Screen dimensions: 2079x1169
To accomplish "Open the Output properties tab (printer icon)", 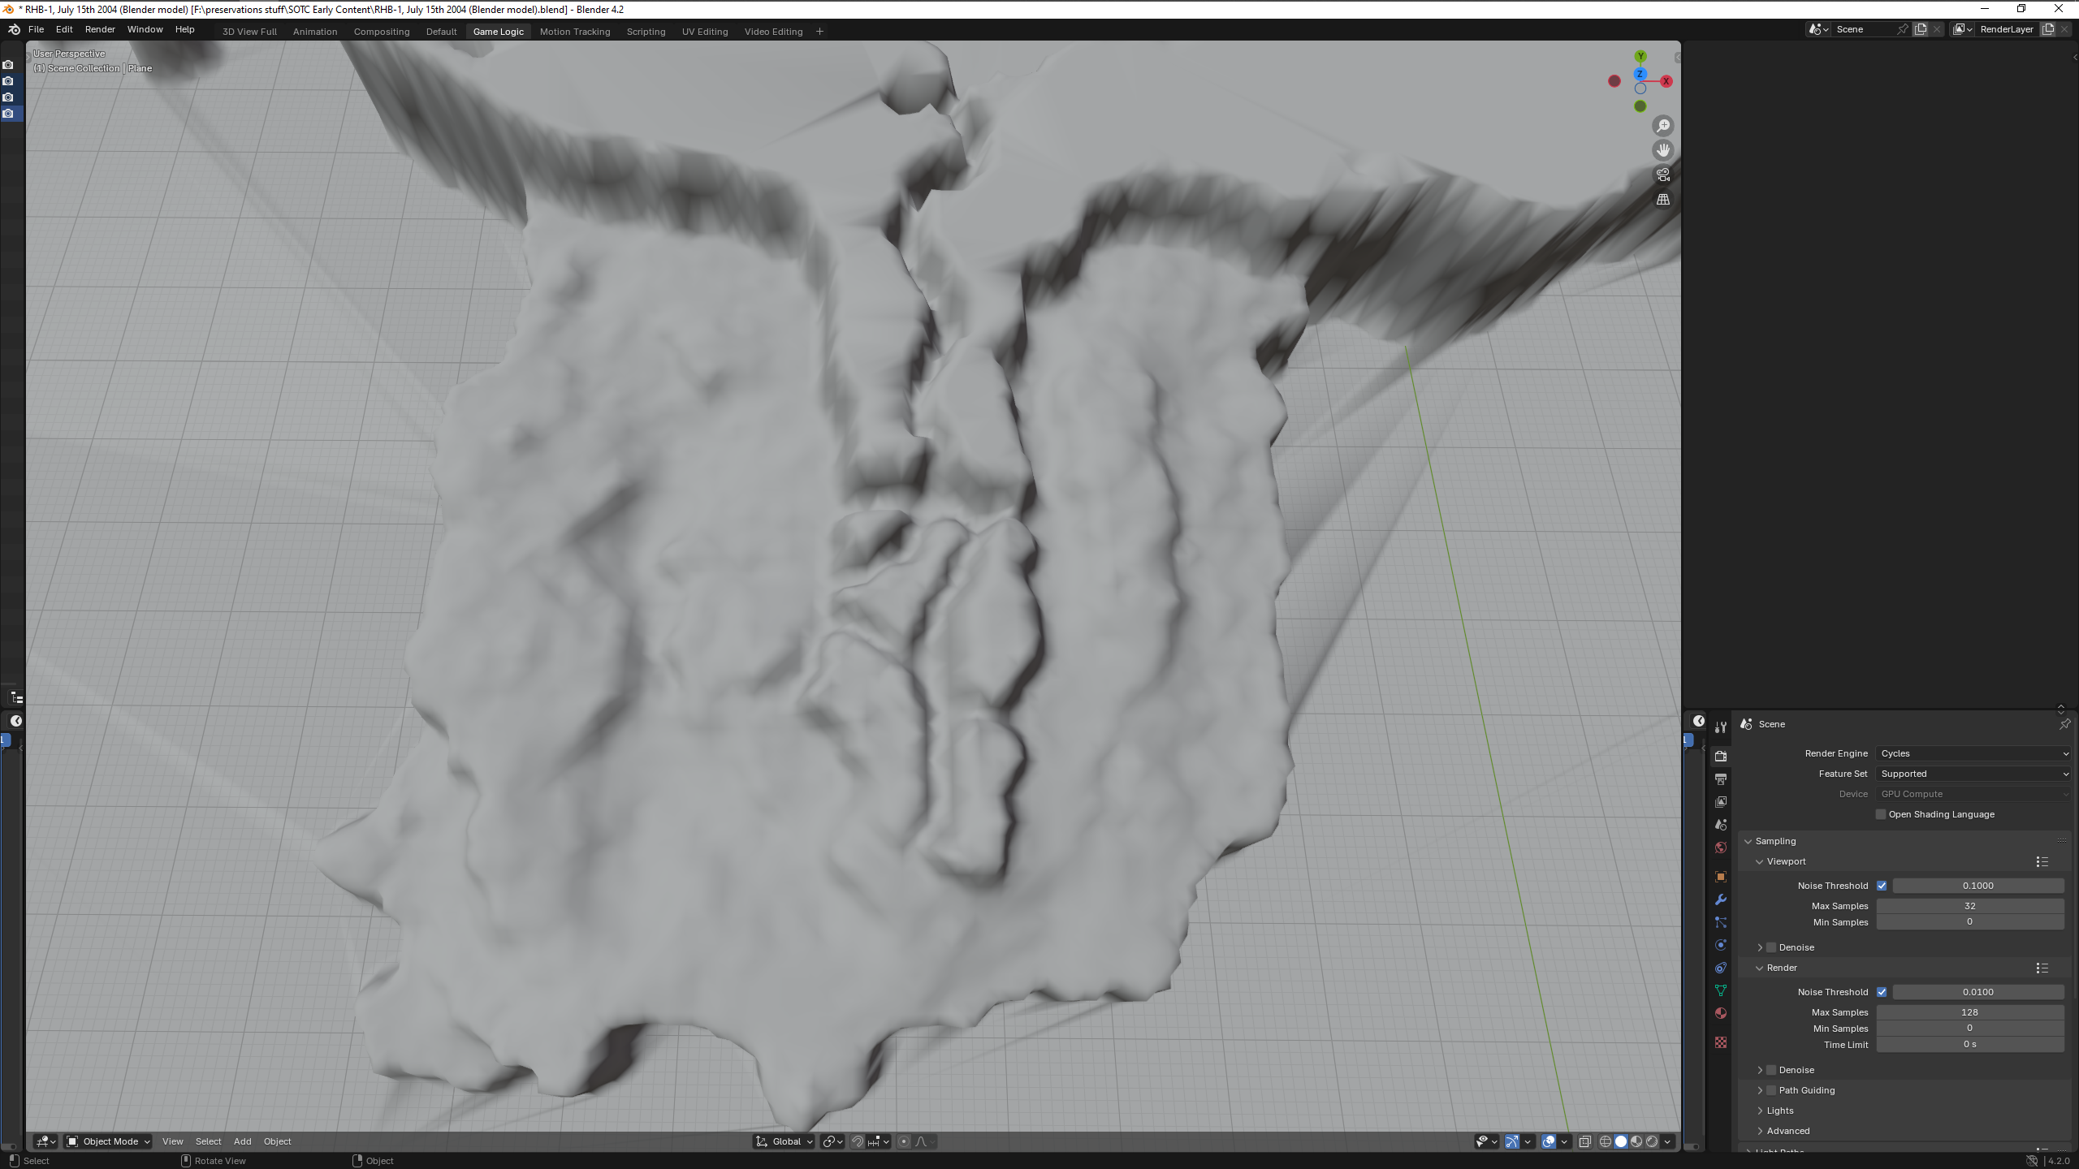I will 1720,779.
